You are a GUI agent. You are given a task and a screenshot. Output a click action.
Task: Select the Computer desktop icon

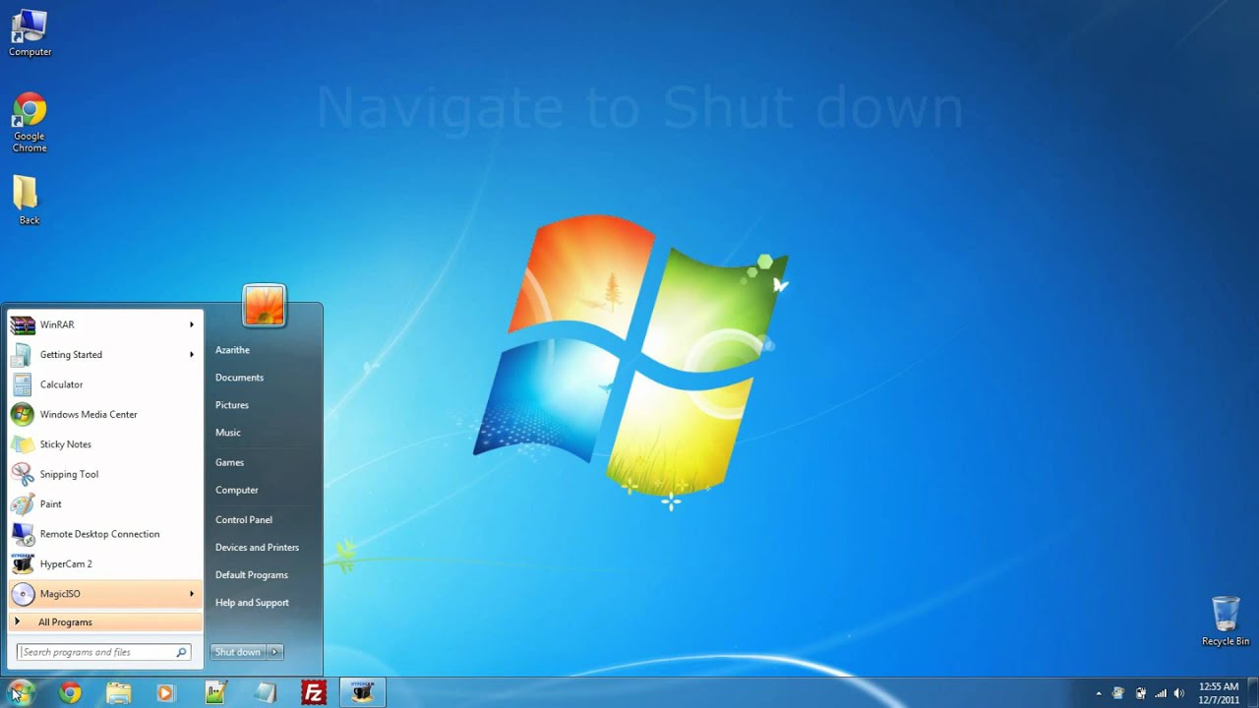click(x=30, y=32)
